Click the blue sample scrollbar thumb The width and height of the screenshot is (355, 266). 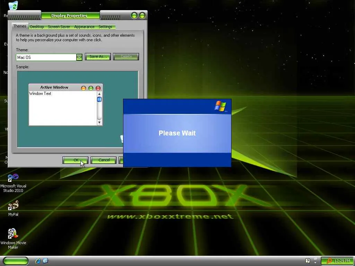[x=99, y=99]
